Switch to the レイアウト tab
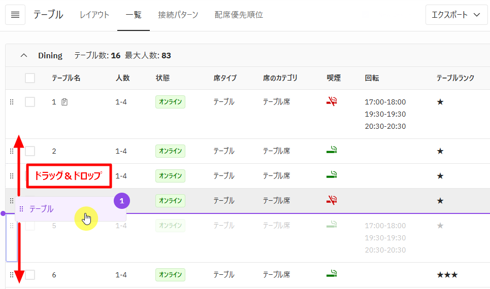490x289 pixels. (94, 15)
